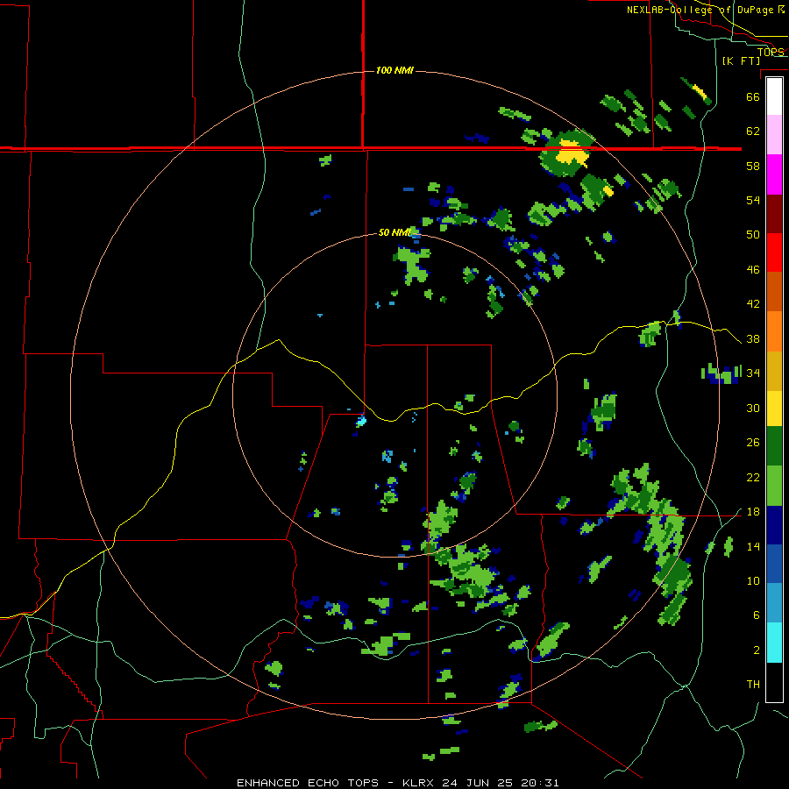Select the bright red legend color band

pos(774,252)
